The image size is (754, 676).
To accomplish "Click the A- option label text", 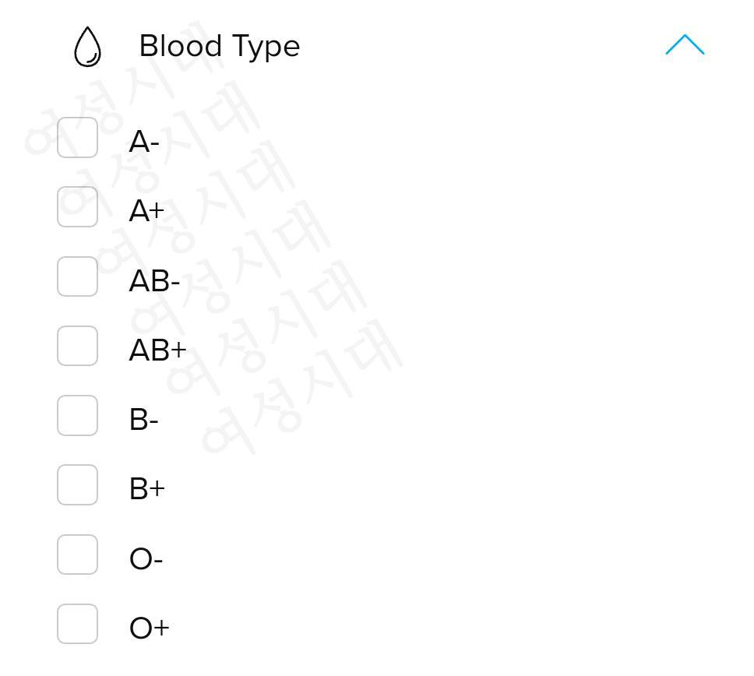I will (143, 143).
